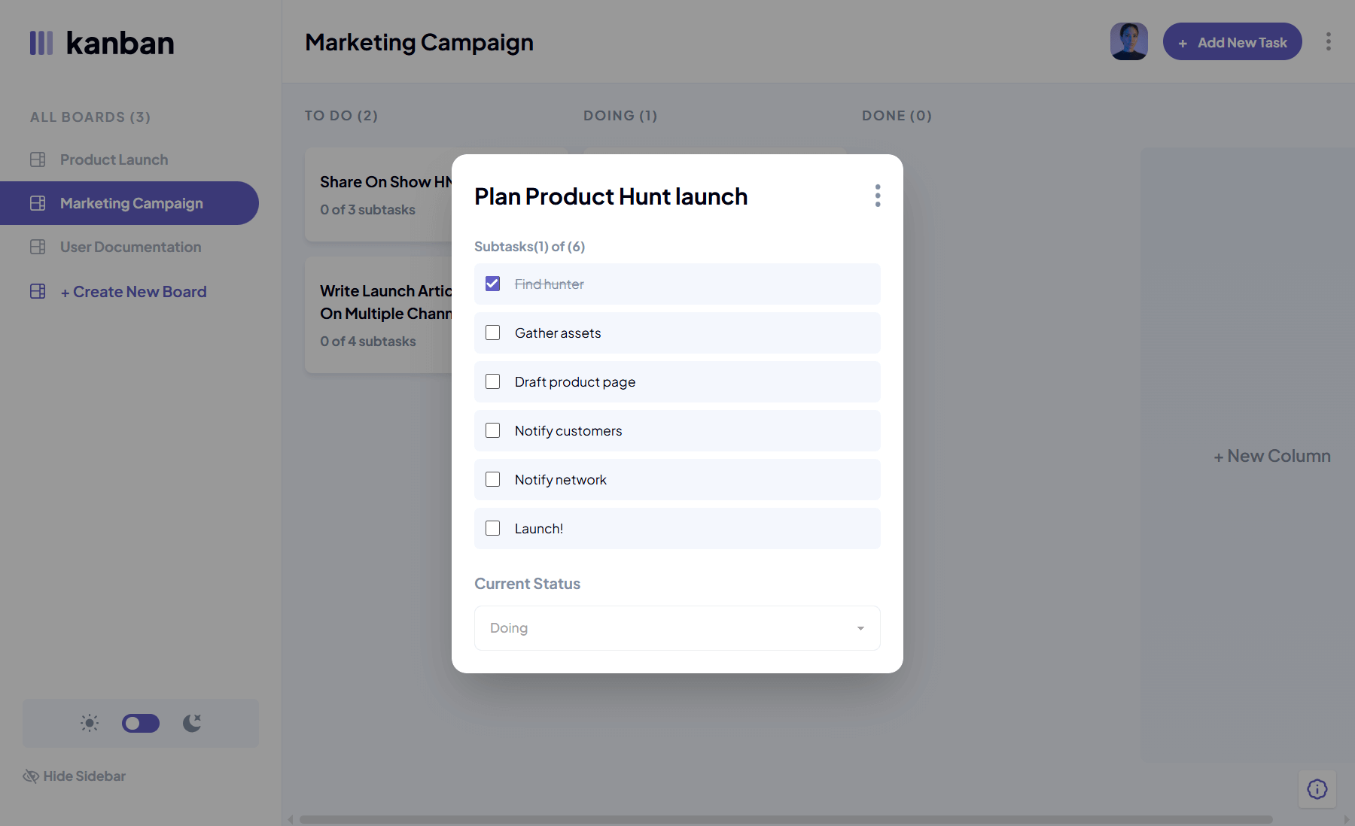Click the user avatar image
The width and height of the screenshot is (1355, 826).
pos(1128,41)
